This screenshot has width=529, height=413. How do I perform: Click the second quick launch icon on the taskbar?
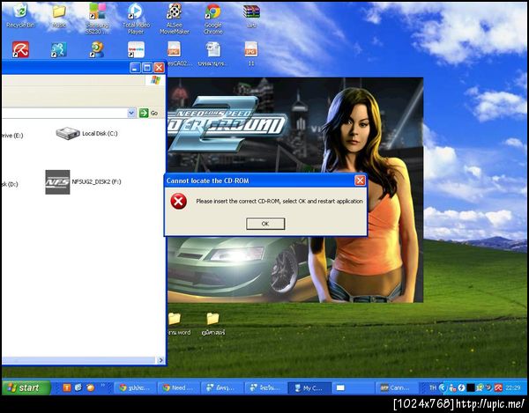[78, 387]
